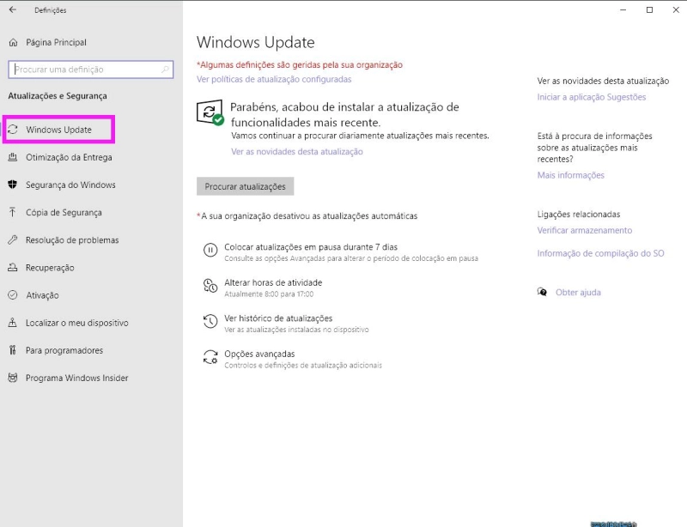
Task: Select Windows Update in the sidebar
Action: 58,130
